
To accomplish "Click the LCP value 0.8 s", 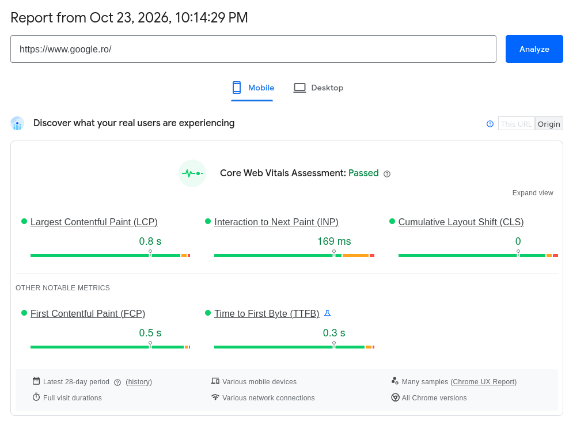I will (150, 241).
